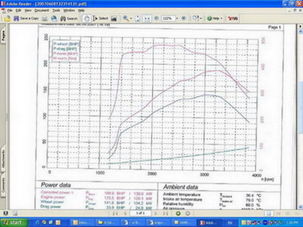Expand the Help toolbar dropdown
The width and height of the screenshot is (303, 227).
221,18
